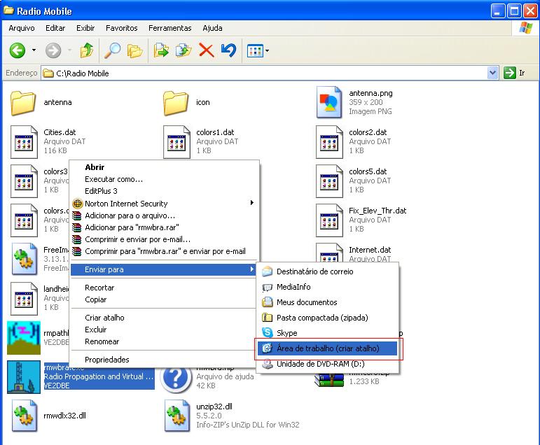Open the Views mode button
This screenshot has width=540, height=445.
(x=255, y=51)
